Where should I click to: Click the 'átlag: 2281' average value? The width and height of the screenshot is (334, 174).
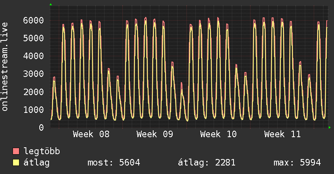[x=207, y=163]
